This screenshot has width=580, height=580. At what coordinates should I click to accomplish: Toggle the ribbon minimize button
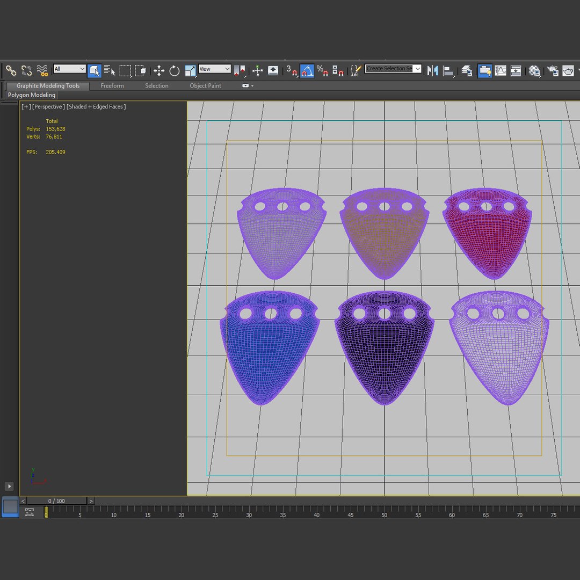point(245,86)
